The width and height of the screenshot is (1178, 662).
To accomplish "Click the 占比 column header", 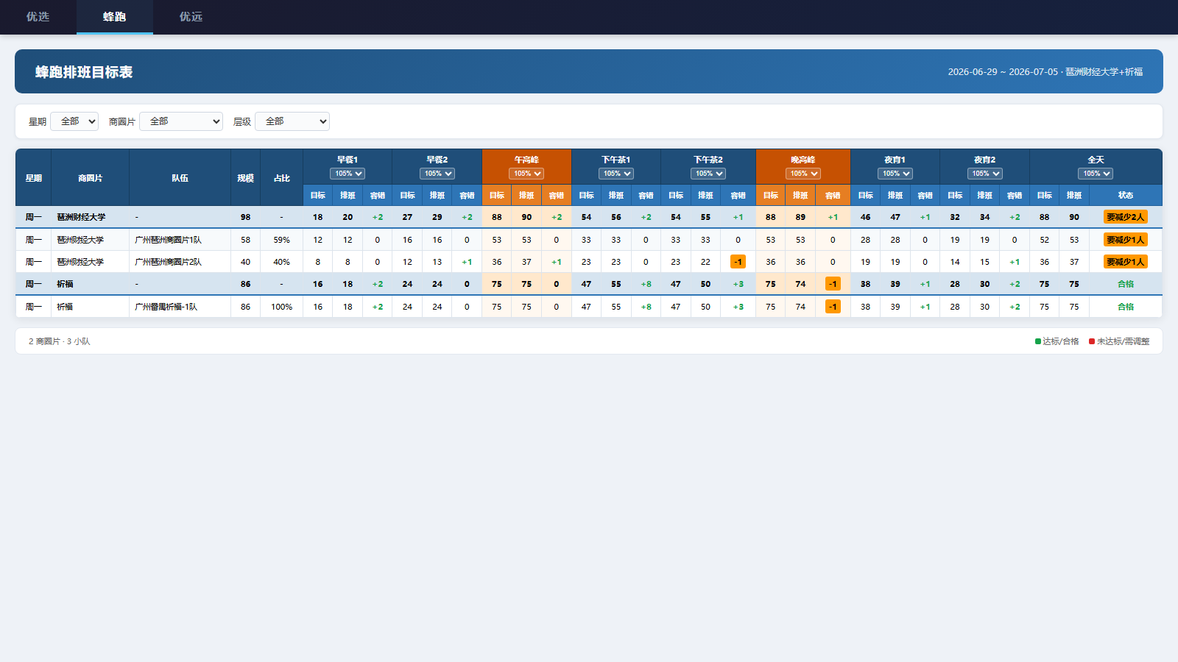I will click(282, 178).
